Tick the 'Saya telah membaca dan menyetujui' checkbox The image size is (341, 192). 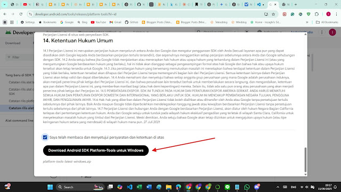(45, 138)
